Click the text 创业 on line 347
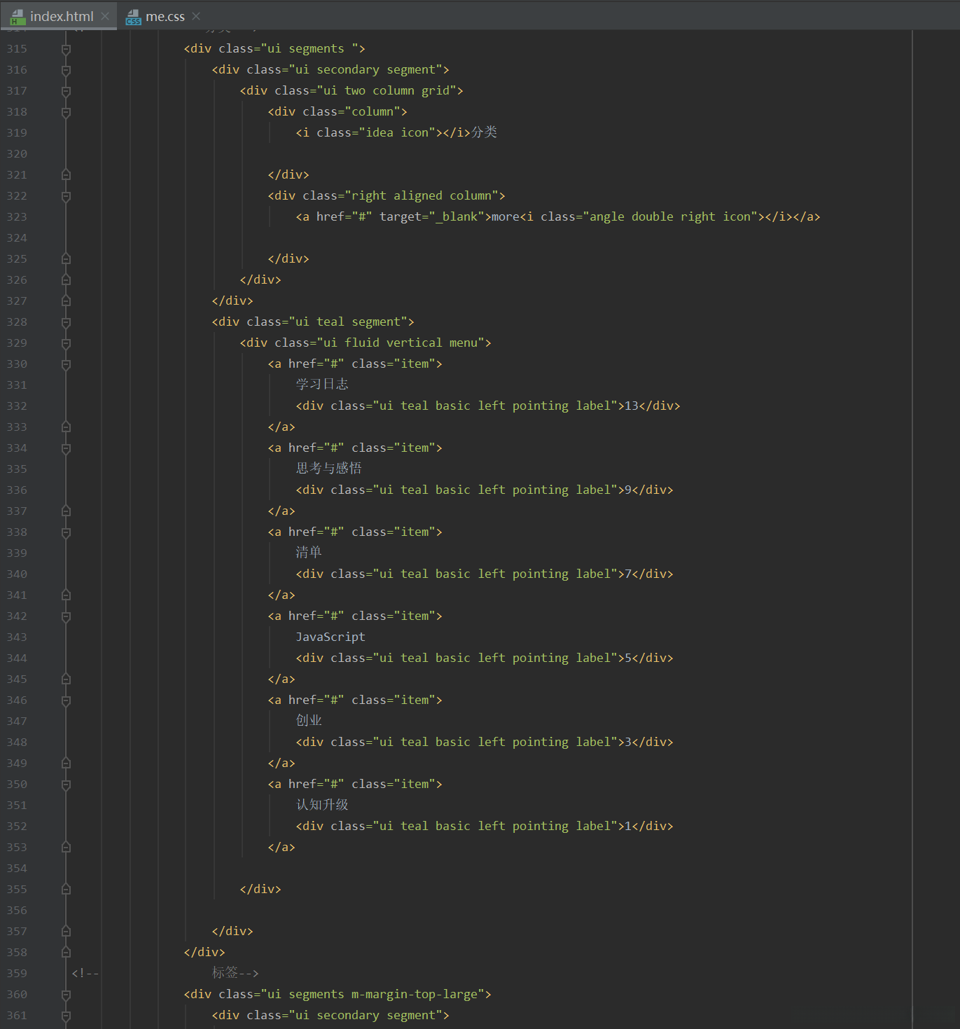This screenshot has height=1029, width=960. click(x=309, y=721)
